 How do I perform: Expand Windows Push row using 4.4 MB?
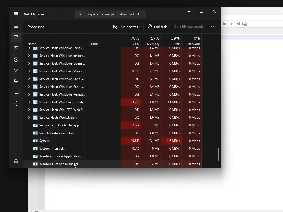(29, 87)
